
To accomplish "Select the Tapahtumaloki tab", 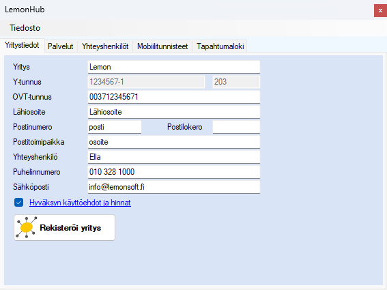I will point(220,46).
